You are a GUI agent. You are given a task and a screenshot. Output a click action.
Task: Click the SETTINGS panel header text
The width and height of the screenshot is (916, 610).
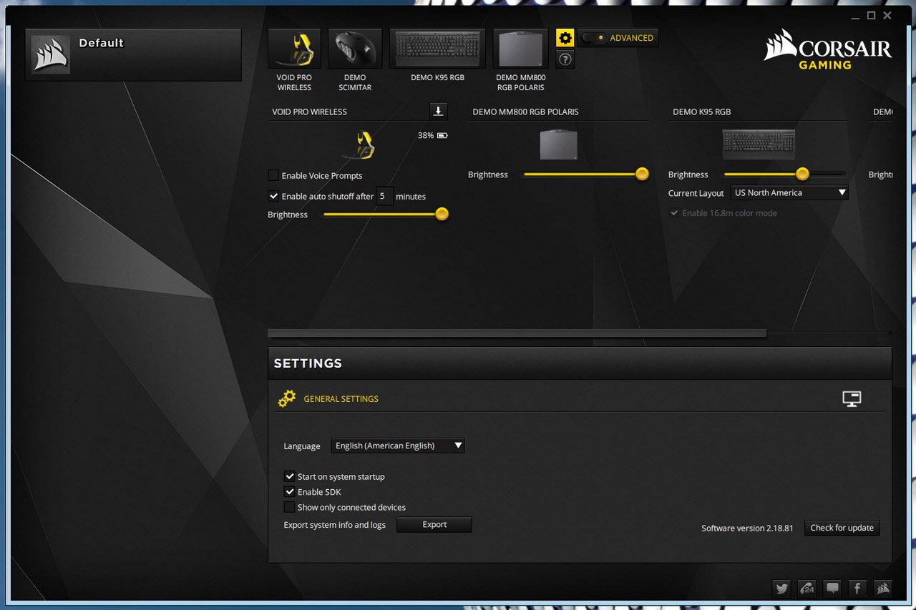[x=308, y=363]
